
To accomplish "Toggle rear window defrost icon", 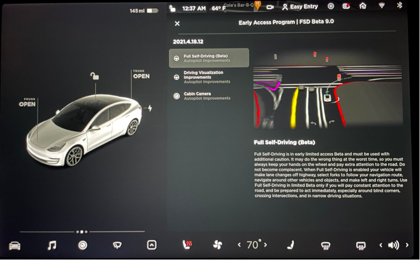I will 360,245.
